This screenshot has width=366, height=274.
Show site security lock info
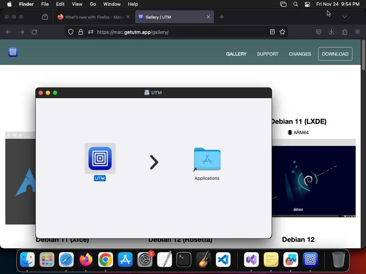point(81,32)
